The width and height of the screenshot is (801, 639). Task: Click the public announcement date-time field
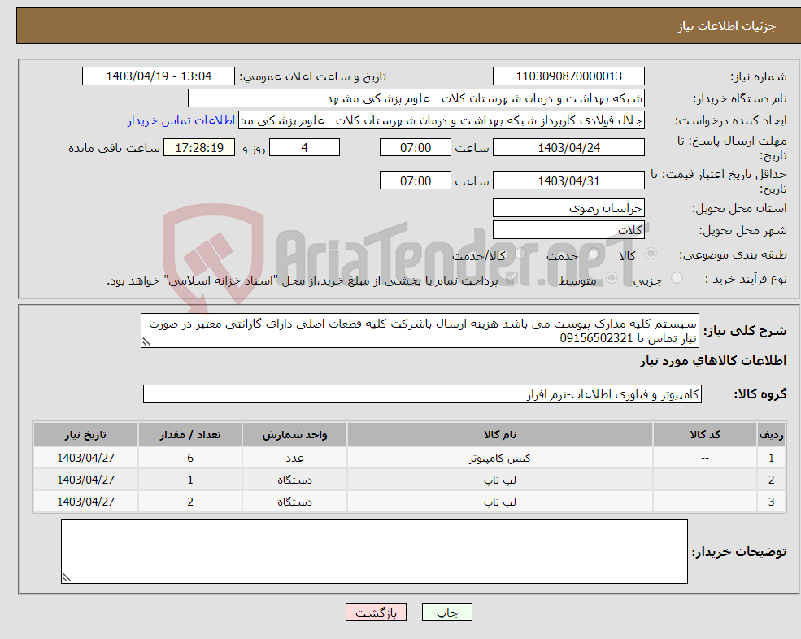159,76
